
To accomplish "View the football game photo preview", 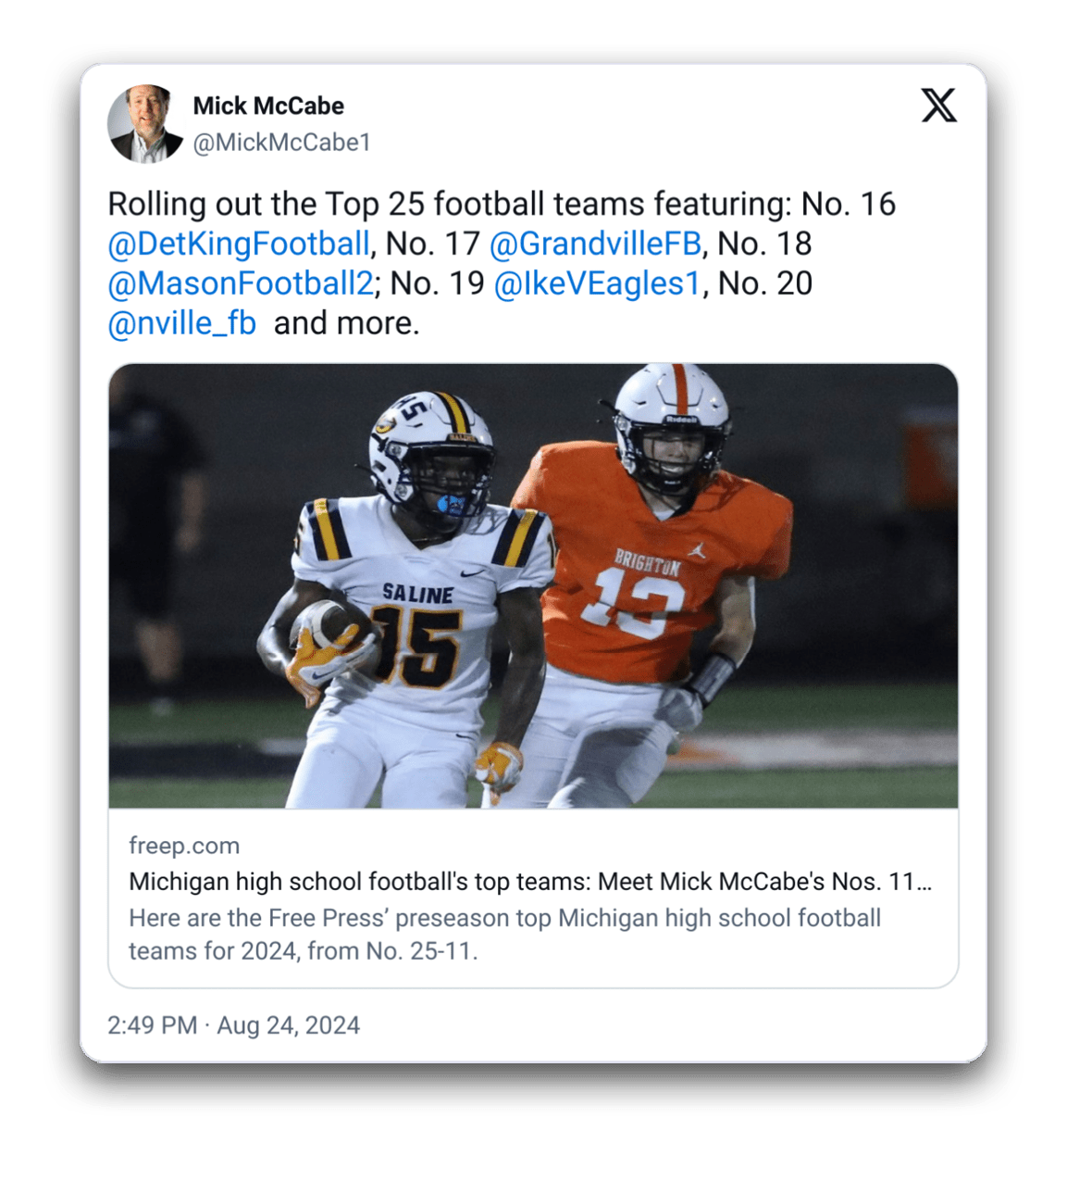I will click(x=533, y=585).
